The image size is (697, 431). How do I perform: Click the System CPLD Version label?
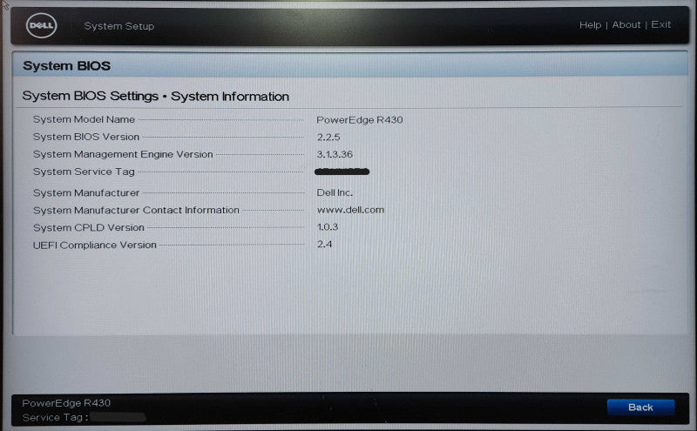(x=89, y=227)
